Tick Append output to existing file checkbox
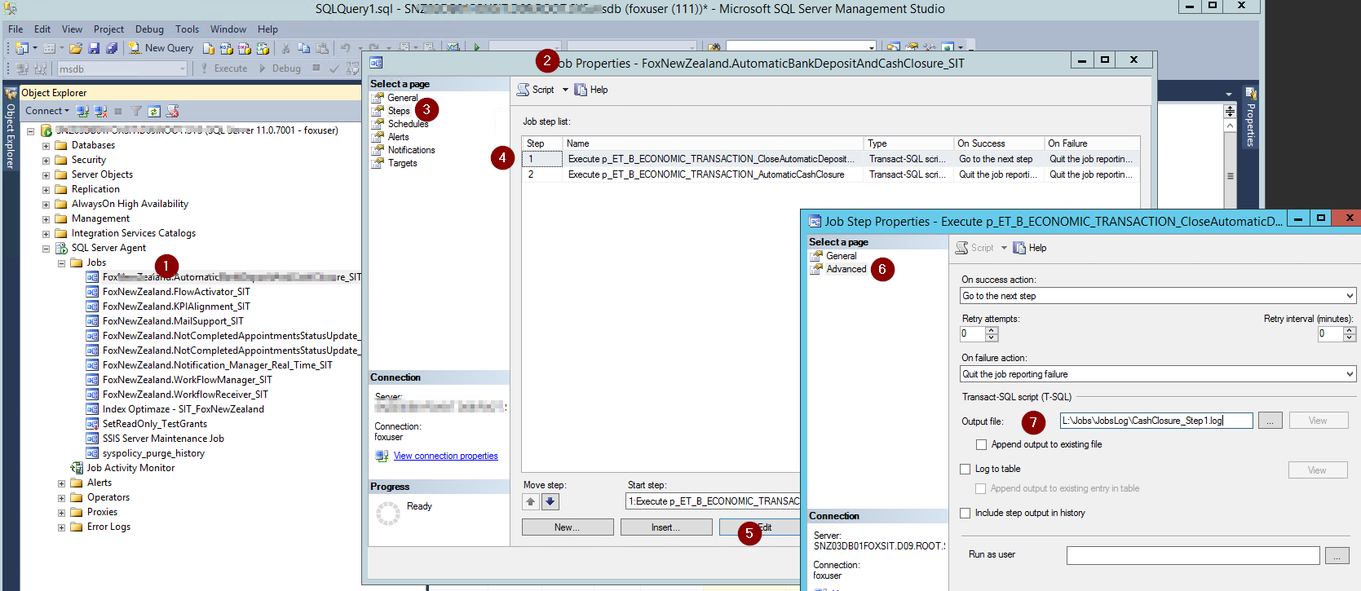The height and width of the screenshot is (591, 1361). click(x=981, y=444)
